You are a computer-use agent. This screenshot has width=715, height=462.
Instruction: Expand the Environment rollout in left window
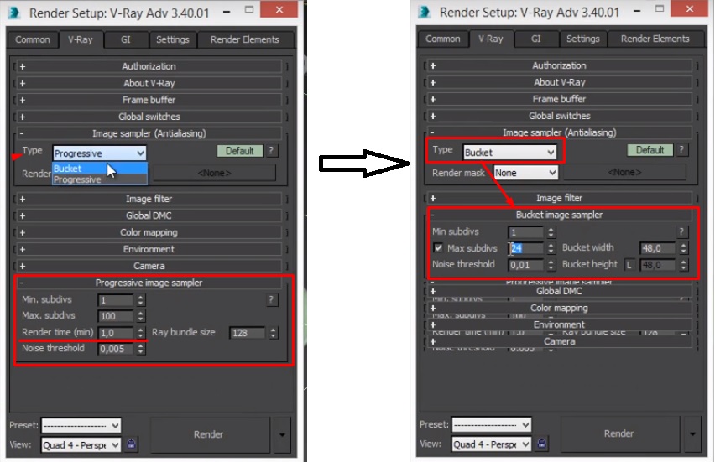click(x=149, y=249)
